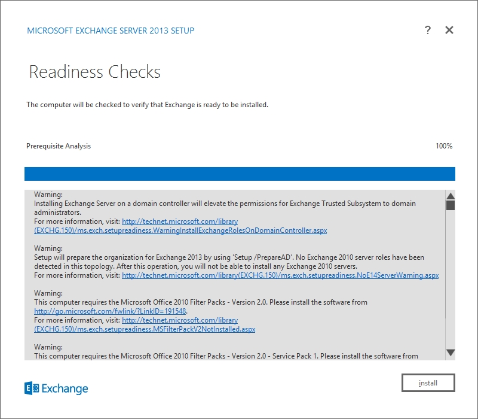Viewport: 478px width, 419px height.
Task: Click the warnings list scrollbar thumb
Action: click(451, 205)
